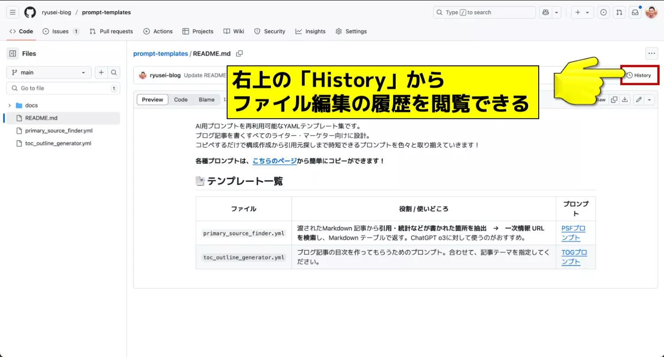
Task: Open the dropdown next to the Copilot icon
Action: [556, 12]
